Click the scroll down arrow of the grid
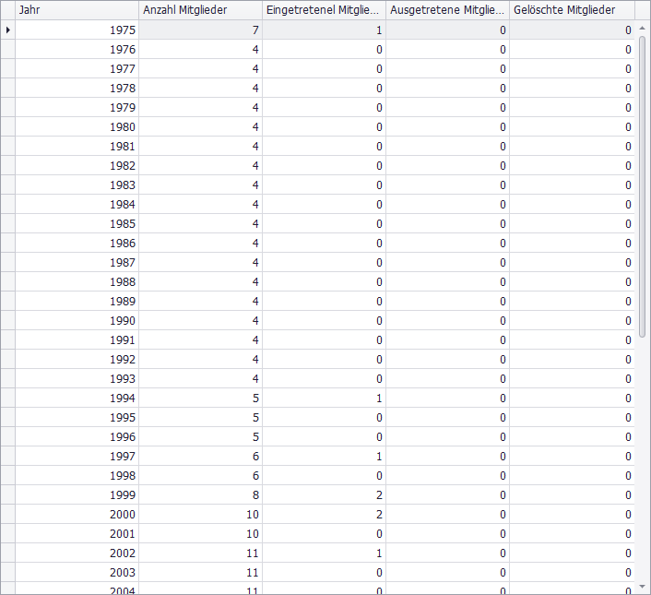This screenshot has height=595, width=651. pos(642,586)
